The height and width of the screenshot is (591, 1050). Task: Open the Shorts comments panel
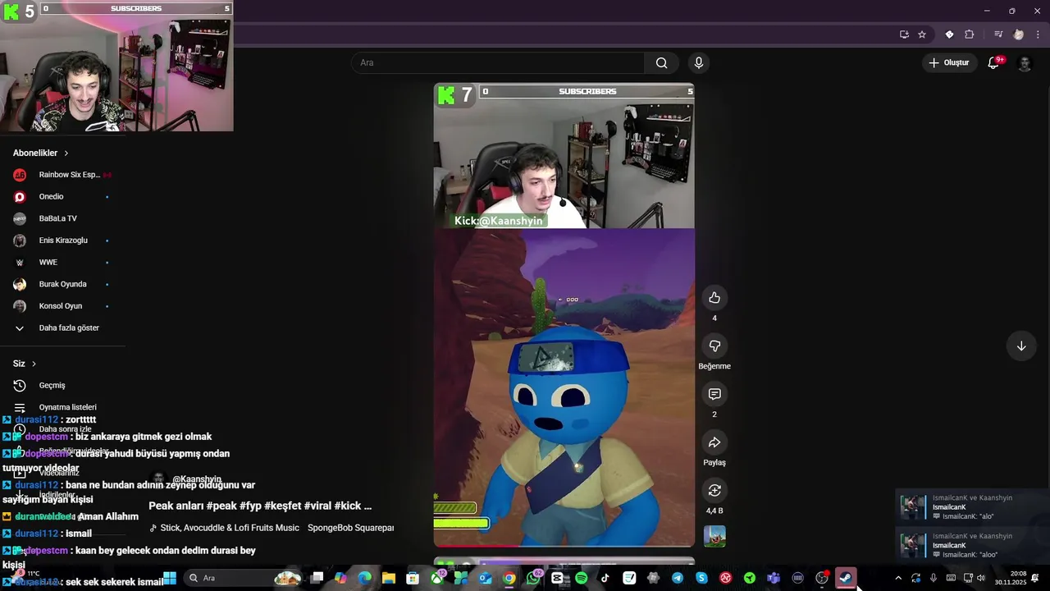click(x=714, y=395)
